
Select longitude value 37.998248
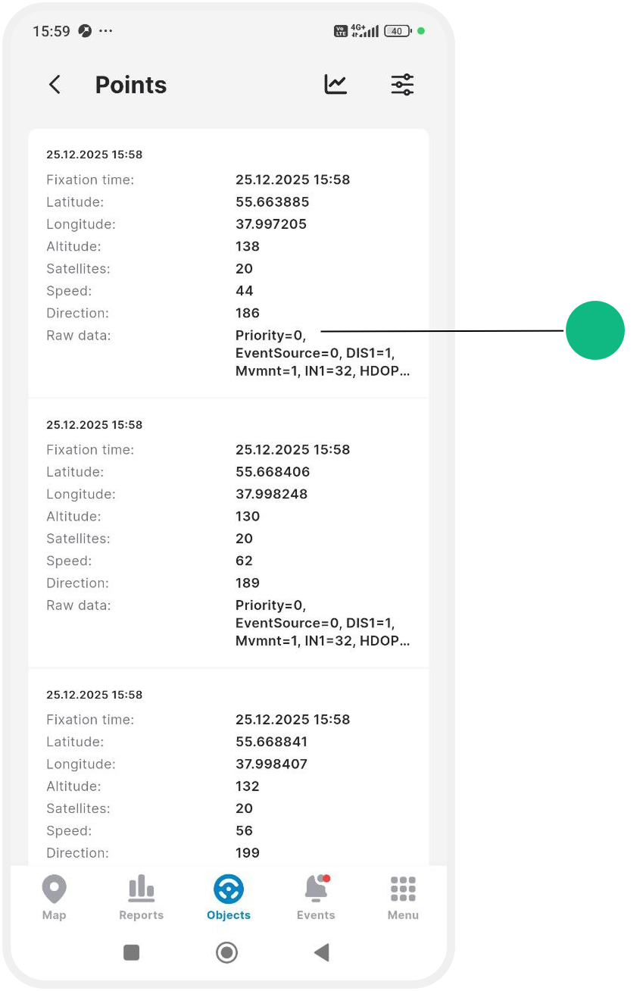click(x=272, y=494)
